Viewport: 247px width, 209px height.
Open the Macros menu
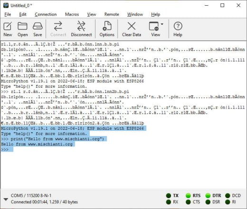(x=72, y=14)
